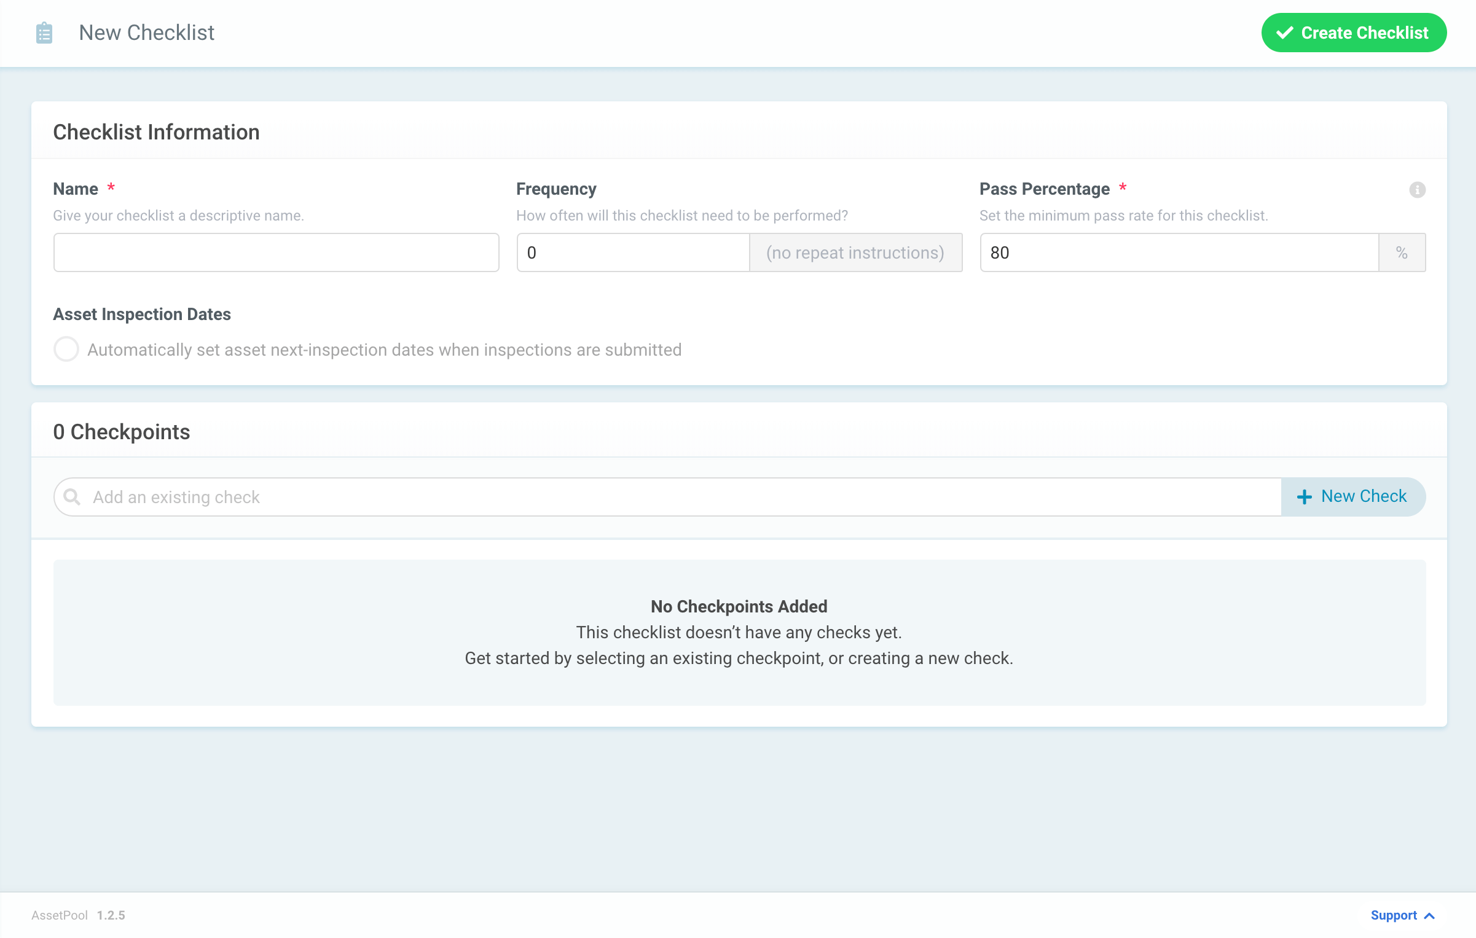Screen dimensions: 1476x938
Task: Select the no repeat instructions frequency option
Action: tap(855, 252)
